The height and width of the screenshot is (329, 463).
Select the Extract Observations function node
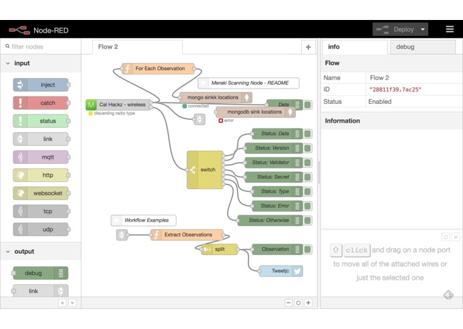tap(187, 235)
